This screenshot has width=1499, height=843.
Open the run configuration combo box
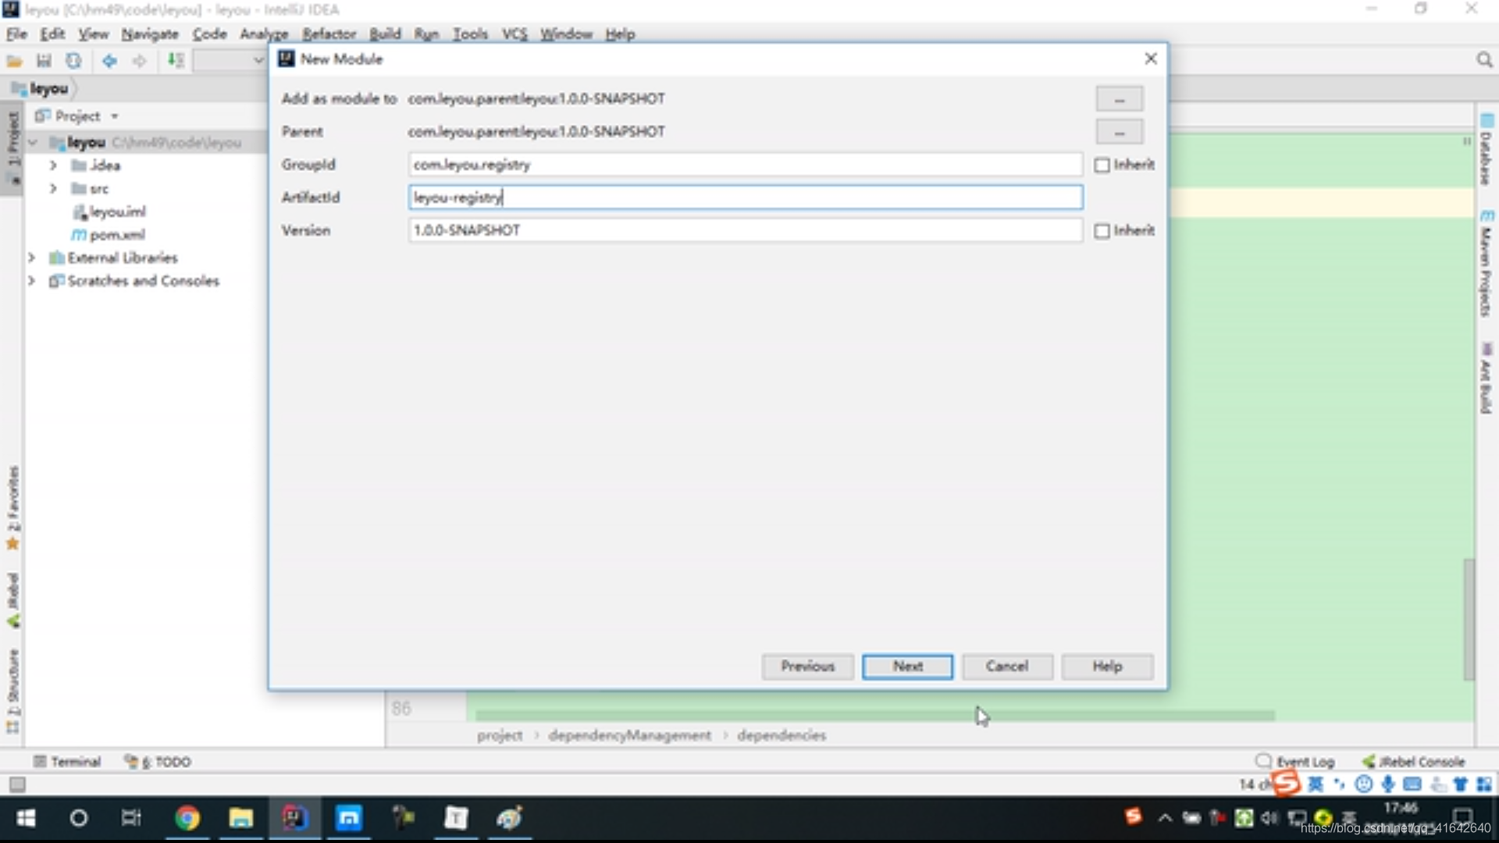tap(230, 61)
